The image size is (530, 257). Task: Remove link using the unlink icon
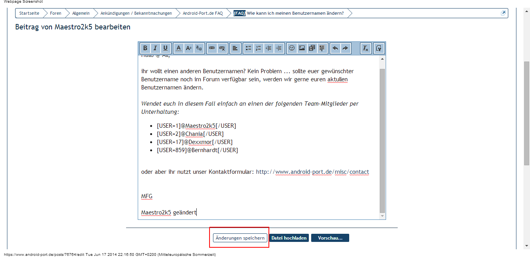point(222,48)
